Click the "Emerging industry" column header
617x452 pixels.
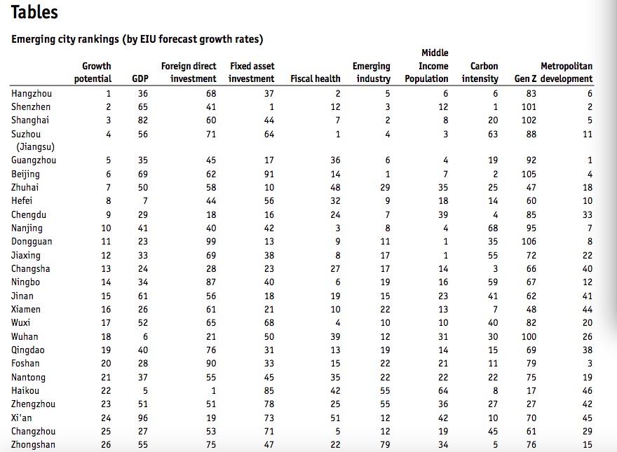[x=372, y=72]
